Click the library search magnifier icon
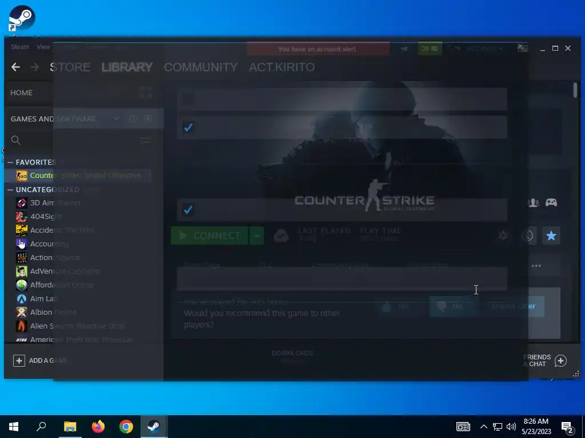 pos(15,140)
